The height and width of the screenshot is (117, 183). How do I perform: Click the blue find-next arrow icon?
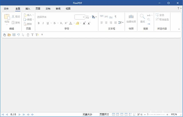tap(149, 24)
